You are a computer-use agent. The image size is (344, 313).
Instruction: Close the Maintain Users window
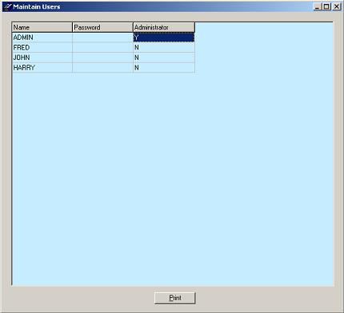click(x=337, y=6)
